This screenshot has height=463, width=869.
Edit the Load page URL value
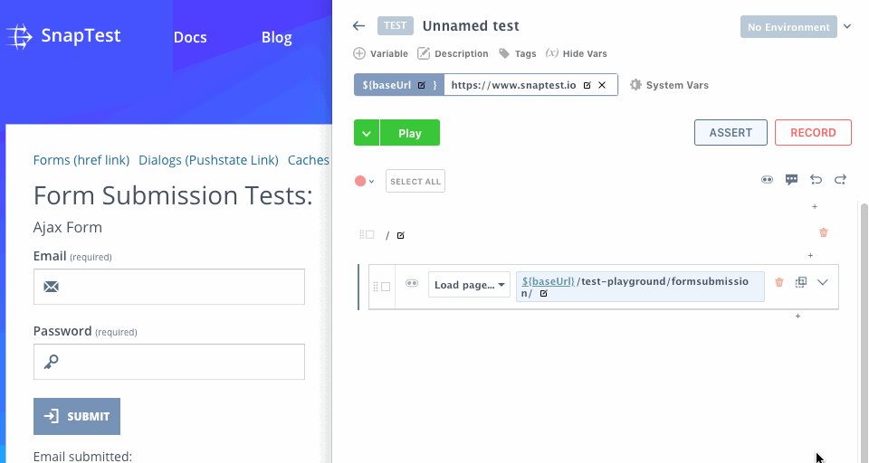(x=544, y=294)
